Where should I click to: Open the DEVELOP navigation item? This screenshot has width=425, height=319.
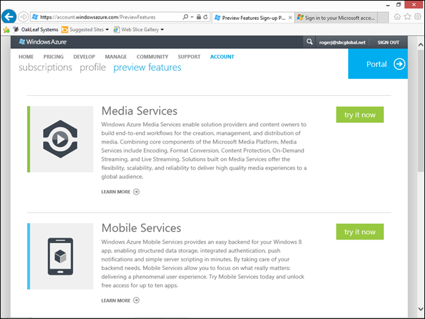(x=84, y=57)
